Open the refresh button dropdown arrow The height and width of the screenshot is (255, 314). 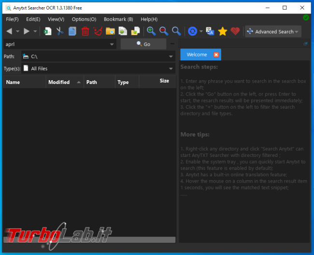click(x=201, y=31)
